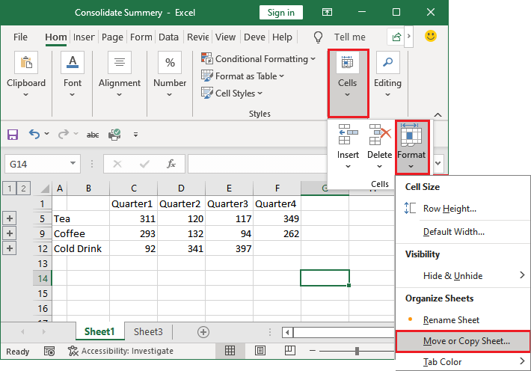Open Tab Color submenu
Viewport: 531px width, 371px height.
(x=463, y=362)
